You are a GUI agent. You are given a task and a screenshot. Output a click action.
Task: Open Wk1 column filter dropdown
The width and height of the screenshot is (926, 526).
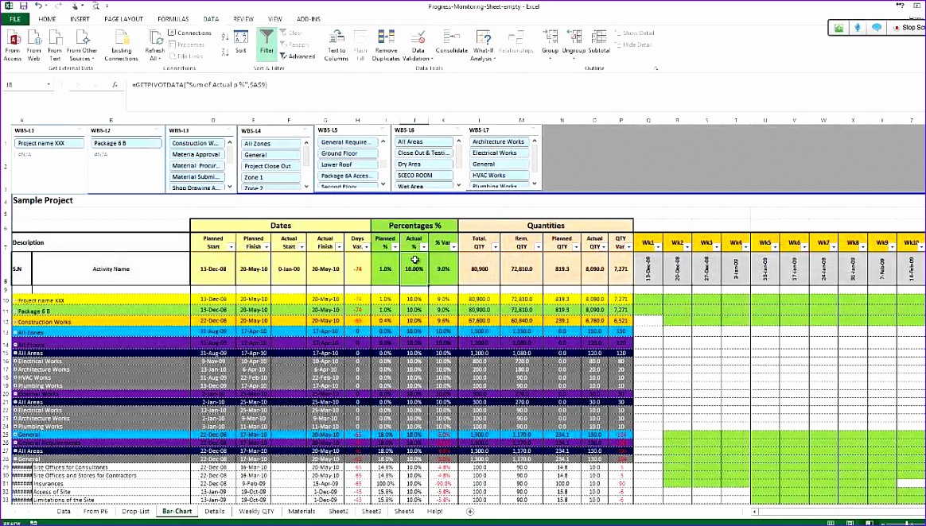click(x=658, y=248)
